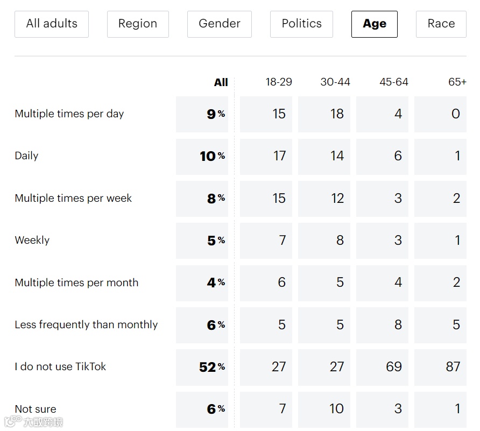Show the Politics breakdown tab
Screen dimensions: 480x431
coord(301,24)
